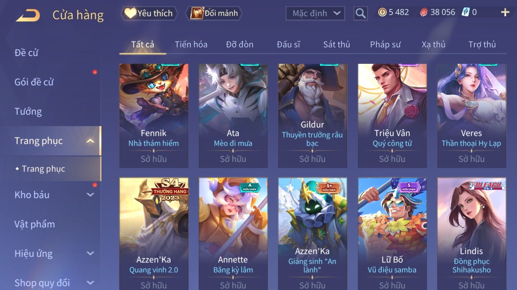Expand the Hiệu ứng sidebar section
The image size is (517, 290).
pos(90,254)
